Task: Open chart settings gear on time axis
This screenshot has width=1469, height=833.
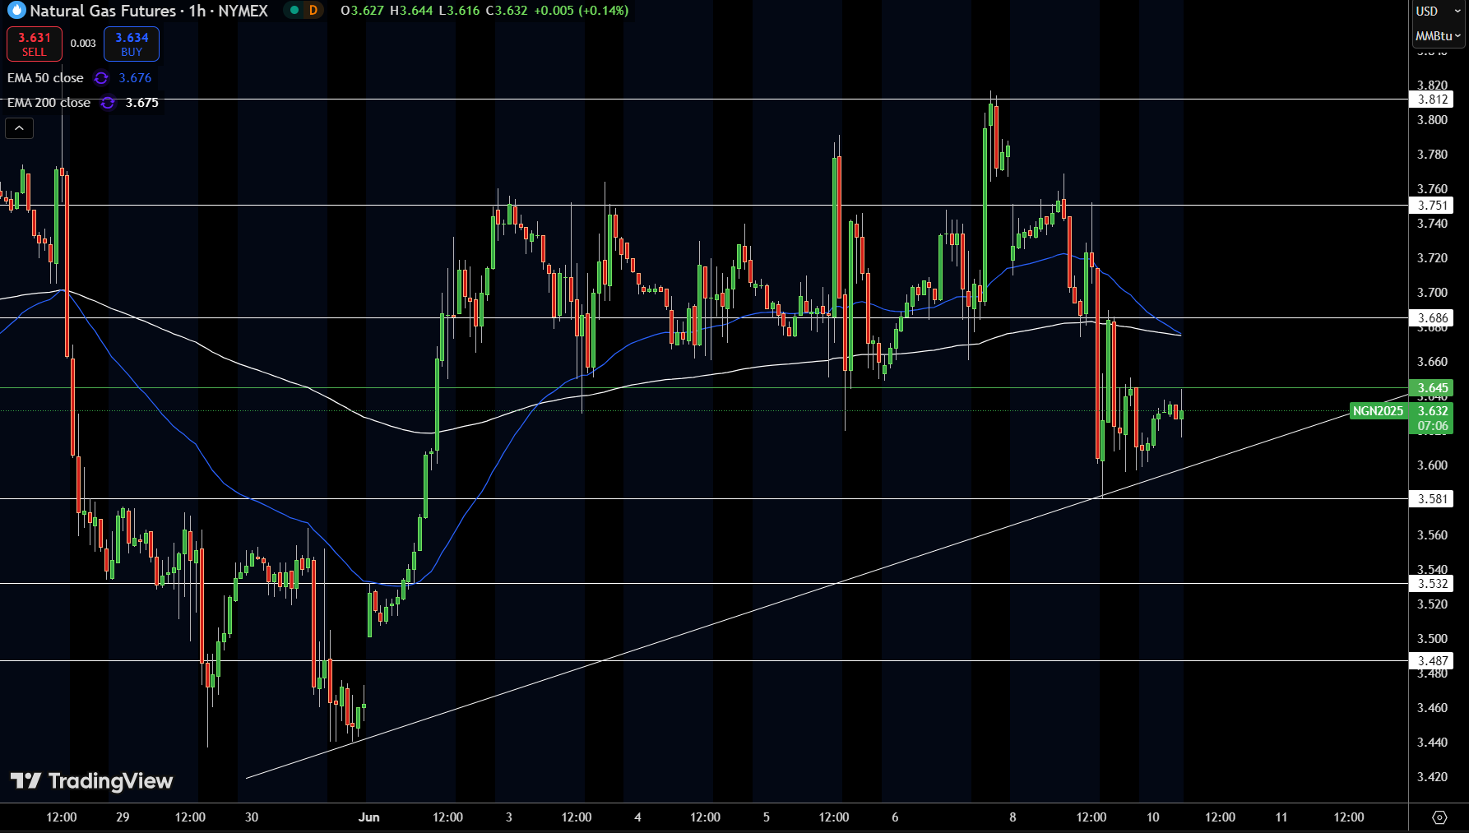Action: (1439, 817)
